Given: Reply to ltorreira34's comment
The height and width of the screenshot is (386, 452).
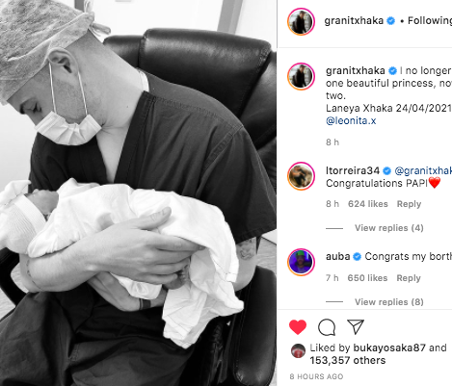Looking at the screenshot, I should [x=409, y=204].
